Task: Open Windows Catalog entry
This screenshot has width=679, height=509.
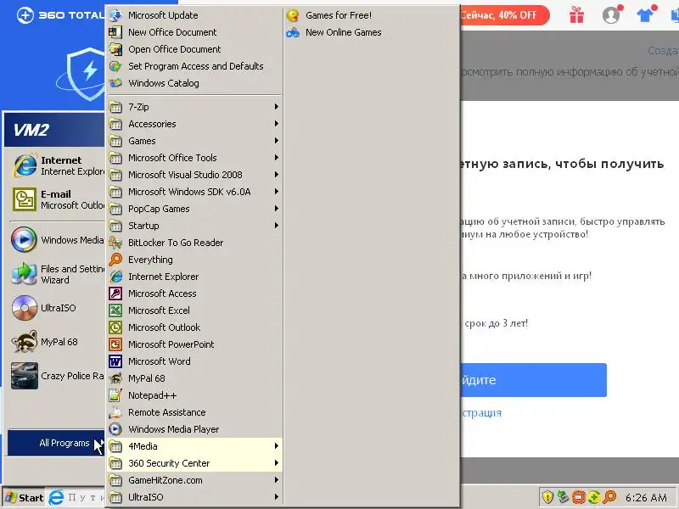Action: [x=195, y=82]
